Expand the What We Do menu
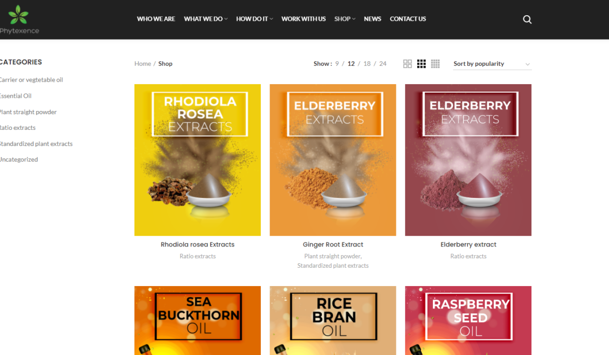 [x=206, y=19]
